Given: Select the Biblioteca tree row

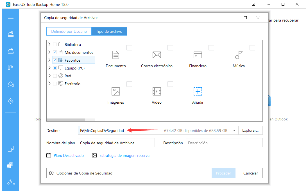Looking at the screenshot, I should pos(73,45).
